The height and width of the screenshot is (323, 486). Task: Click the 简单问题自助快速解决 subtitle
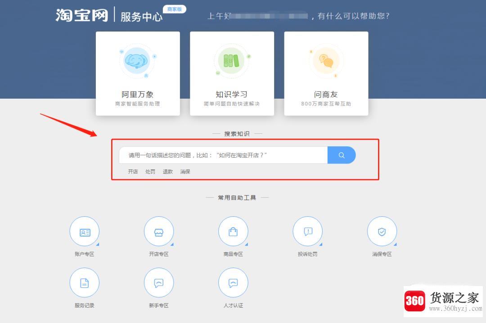pos(232,104)
